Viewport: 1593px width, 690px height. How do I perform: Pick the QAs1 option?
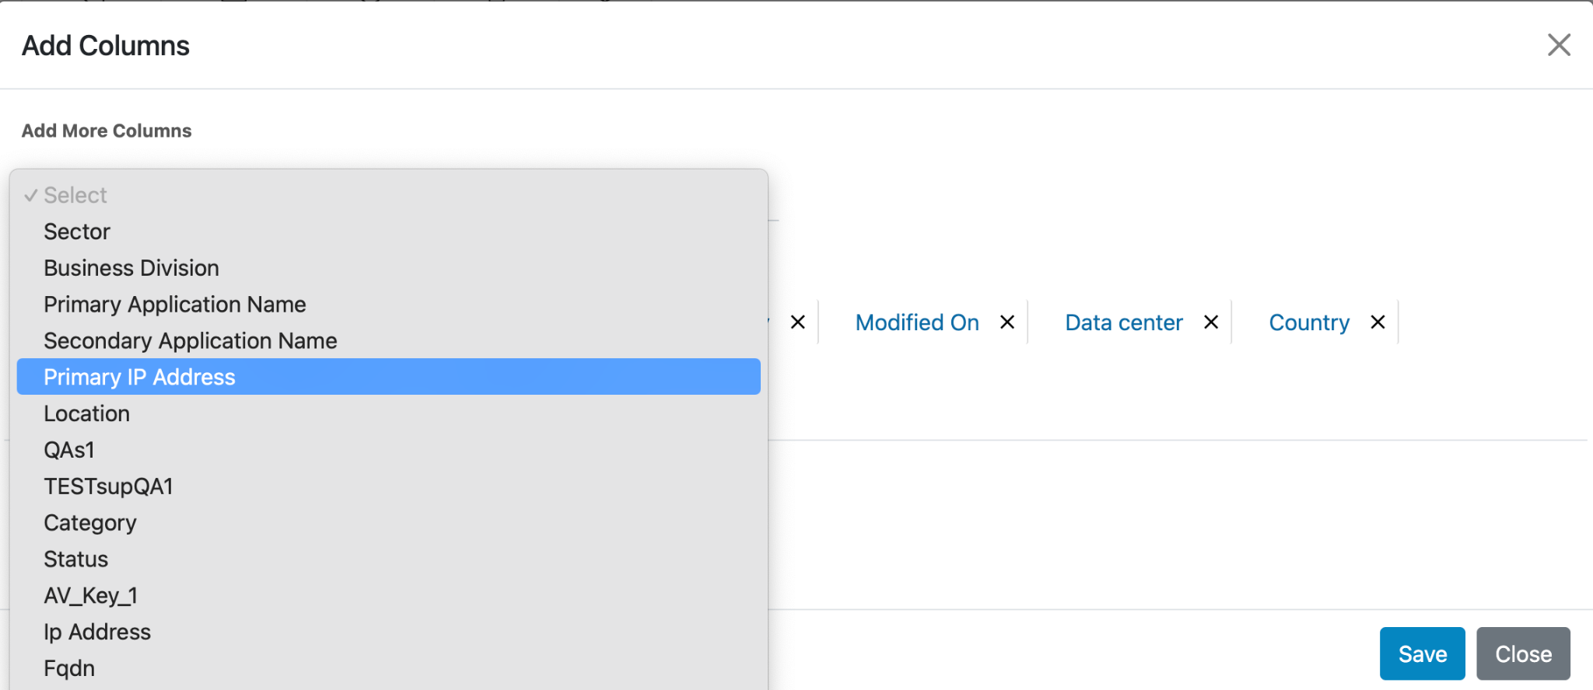point(69,450)
